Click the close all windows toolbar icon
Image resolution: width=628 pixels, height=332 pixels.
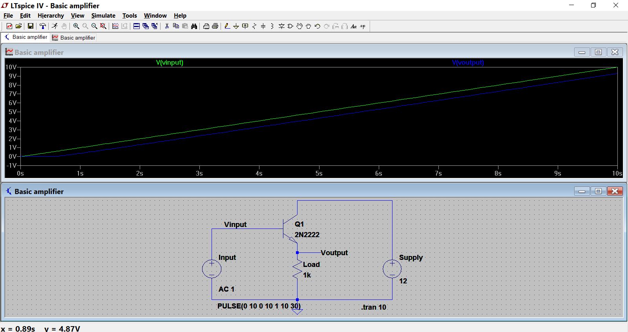155,26
